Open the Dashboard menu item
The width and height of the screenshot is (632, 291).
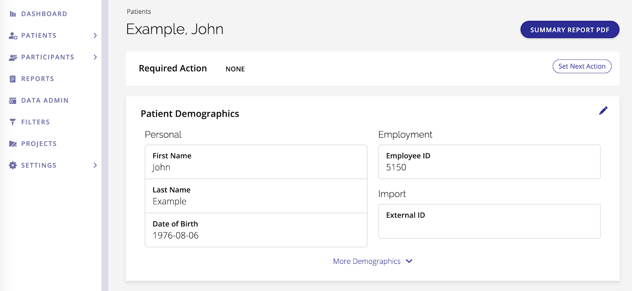(44, 14)
